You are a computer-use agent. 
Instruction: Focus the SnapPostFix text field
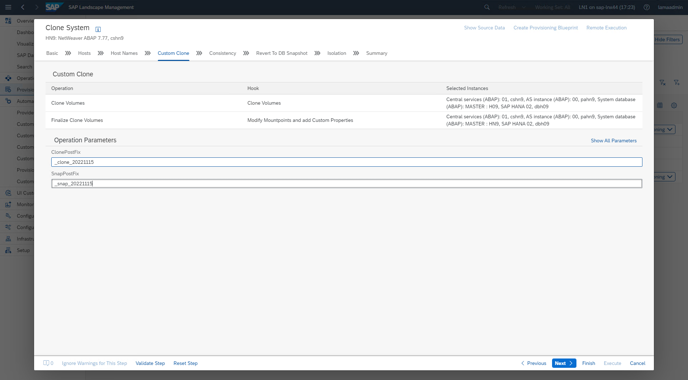coord(347,184)
